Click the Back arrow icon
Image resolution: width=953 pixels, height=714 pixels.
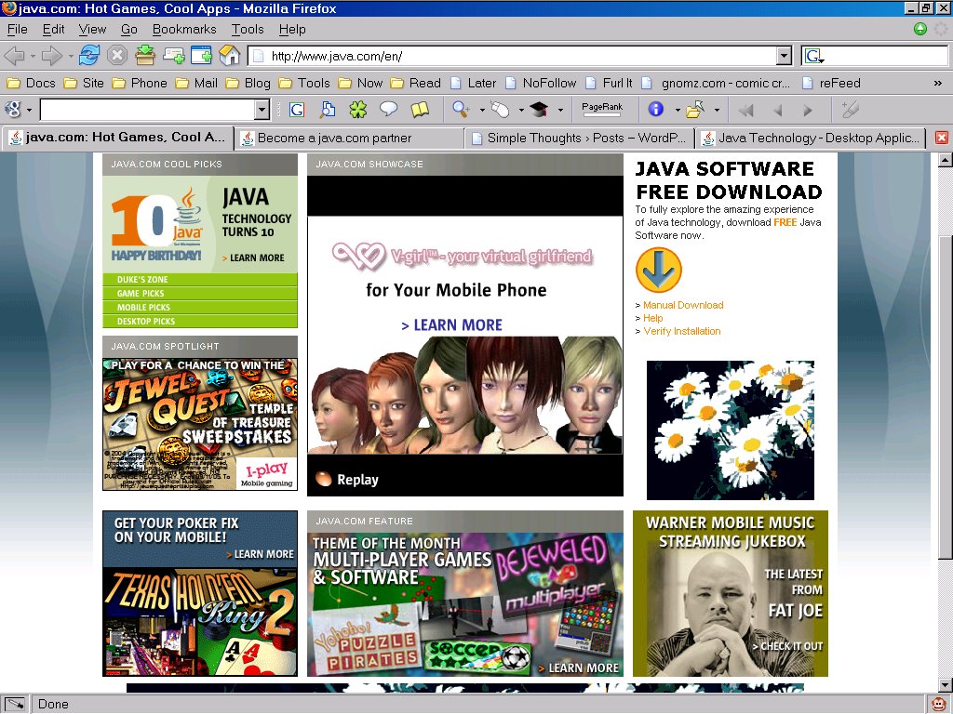(14, 56)
